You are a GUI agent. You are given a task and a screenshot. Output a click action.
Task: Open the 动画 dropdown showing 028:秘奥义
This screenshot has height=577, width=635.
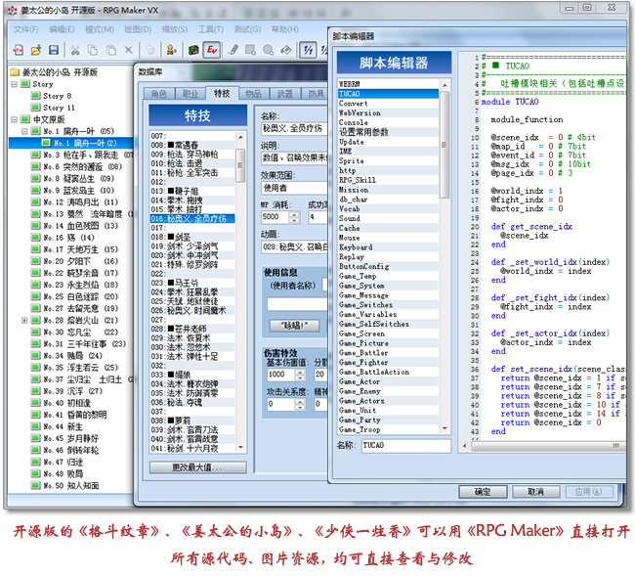[x=294, y=247]
